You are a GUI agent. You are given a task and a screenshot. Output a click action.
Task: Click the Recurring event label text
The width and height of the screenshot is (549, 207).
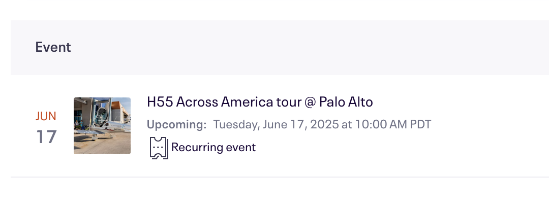[213, 147]
